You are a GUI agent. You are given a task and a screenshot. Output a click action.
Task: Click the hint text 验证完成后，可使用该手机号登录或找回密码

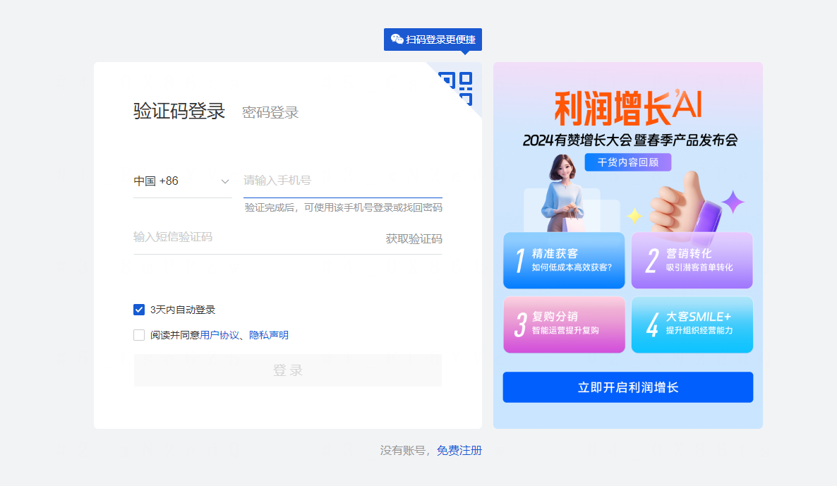point(343,207)
